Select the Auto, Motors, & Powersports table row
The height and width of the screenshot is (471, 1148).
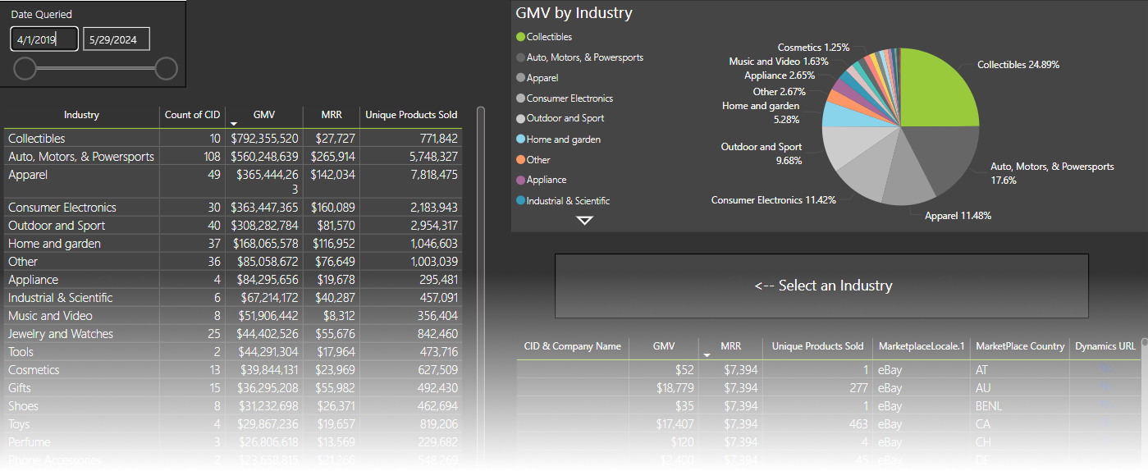pyautogui.click(x=234, y=157)
